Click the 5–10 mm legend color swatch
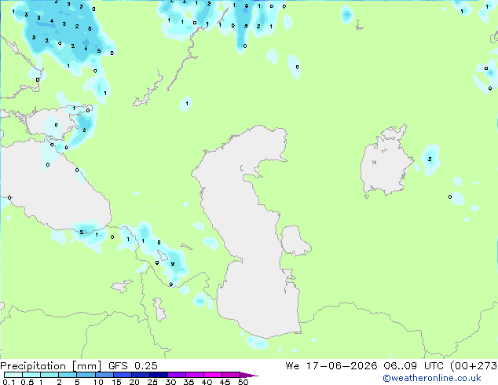This screenshot has width=498, height=385. click(x=86, y=375)
